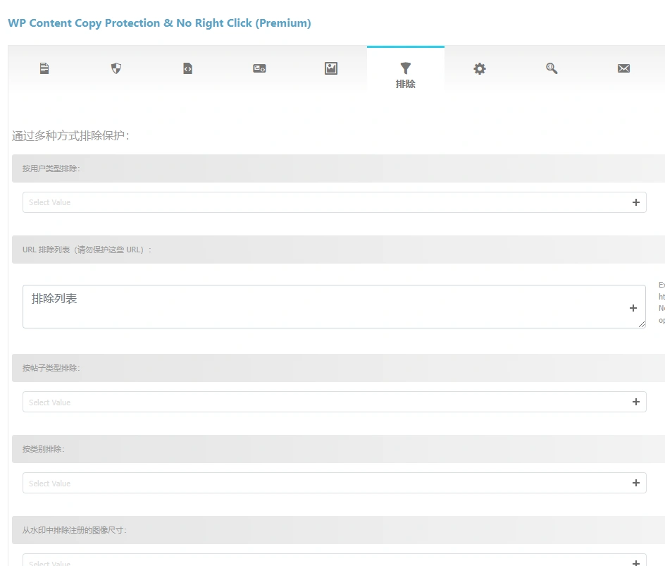Open the 按帖子类型排除 Select Value dropdown
Viewport: 665px width, 566px height.
point(282,401)
